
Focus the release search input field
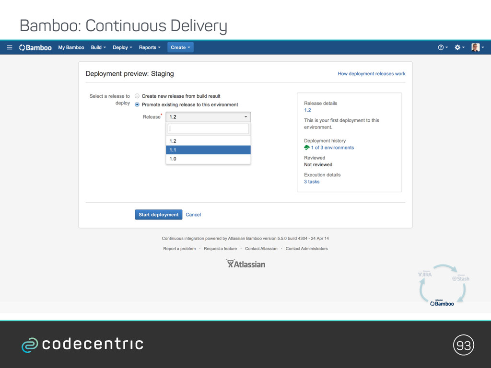(x=208, y=129)
